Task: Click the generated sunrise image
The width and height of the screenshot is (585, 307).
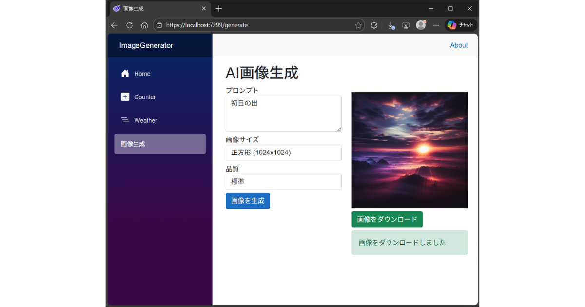Action: coord(409,150)
